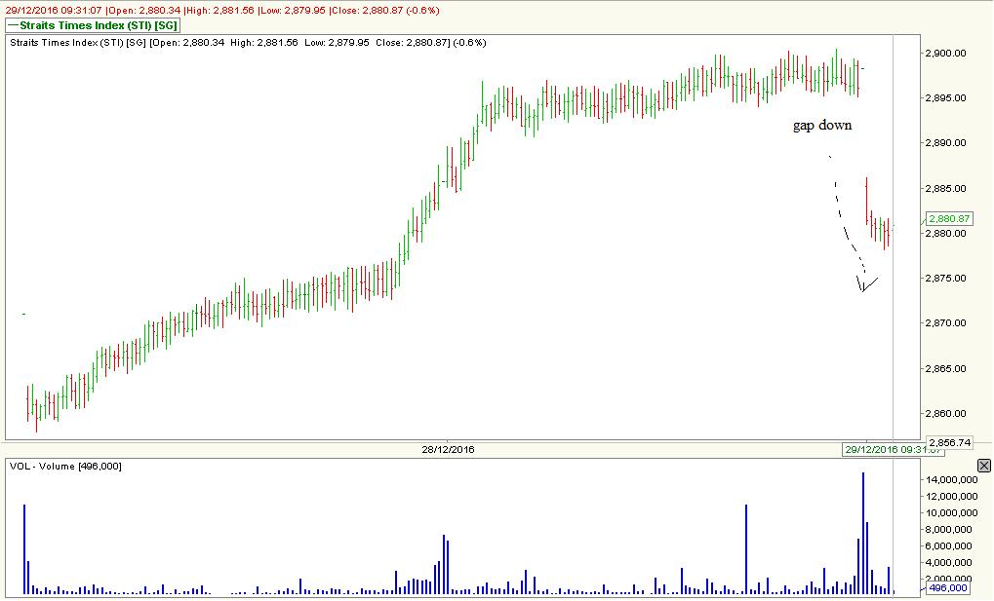Click the 2,900.00 price axis label
The height and width of the screenshot is (601, 994).
tap(946, 54)
